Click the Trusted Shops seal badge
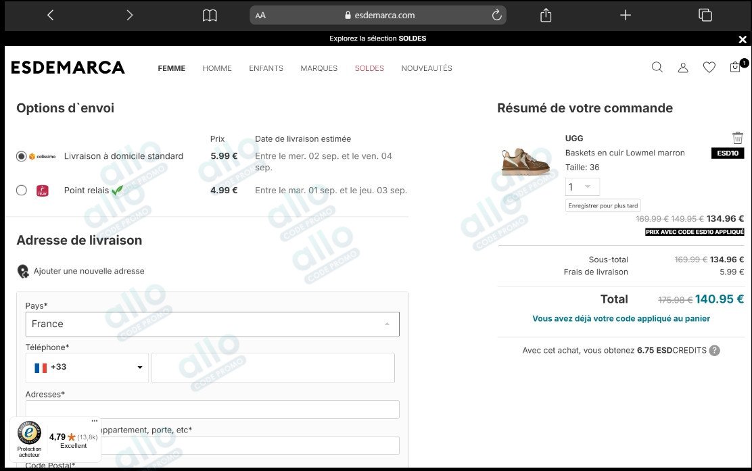This screenshot has height=471, width=752. [x=29, y=432]
